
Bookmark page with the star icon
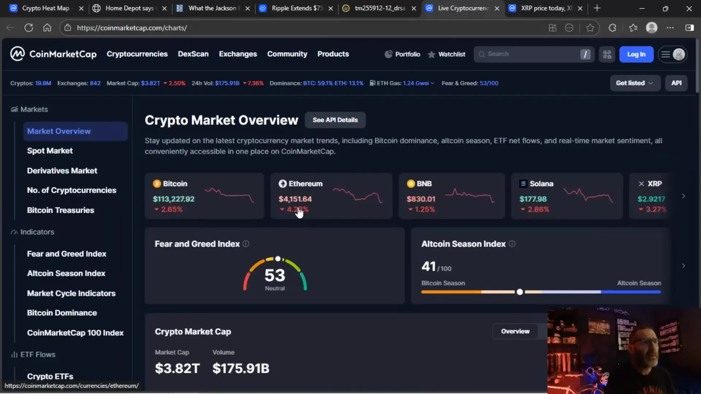pyautogui.click(x=590, y=28)
